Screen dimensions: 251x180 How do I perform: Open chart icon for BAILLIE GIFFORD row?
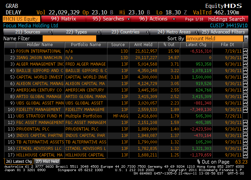tap(245, 71)
